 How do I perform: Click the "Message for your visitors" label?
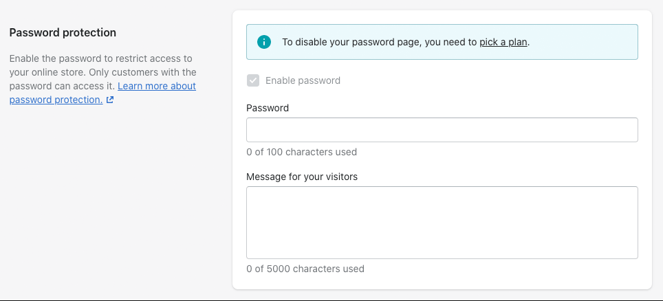[302, 177]
